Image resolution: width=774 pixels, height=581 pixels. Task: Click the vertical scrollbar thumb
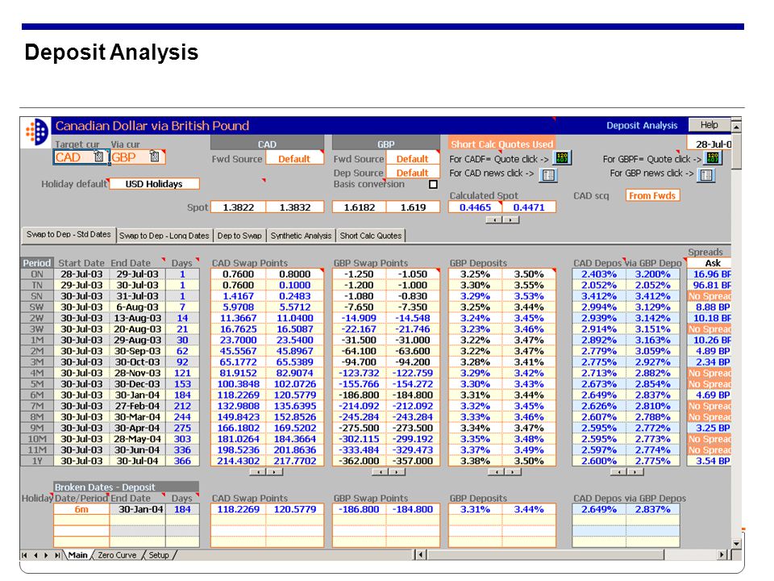click(x=736, y=151)
